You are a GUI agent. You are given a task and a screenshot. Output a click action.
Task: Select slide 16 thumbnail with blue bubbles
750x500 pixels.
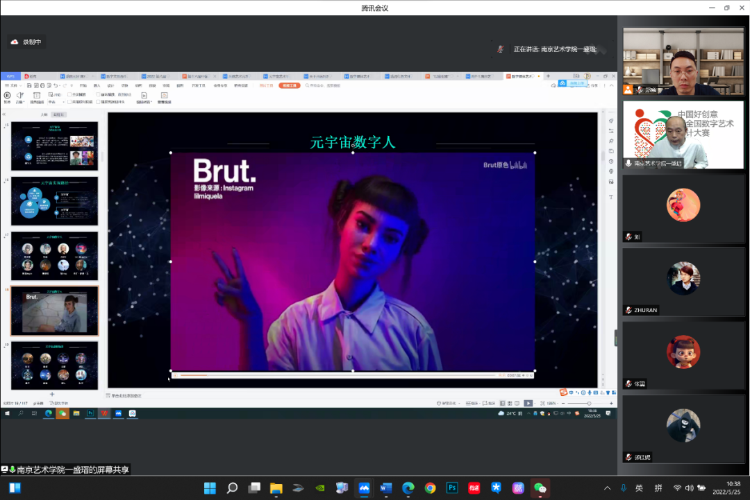coord(55,201)
